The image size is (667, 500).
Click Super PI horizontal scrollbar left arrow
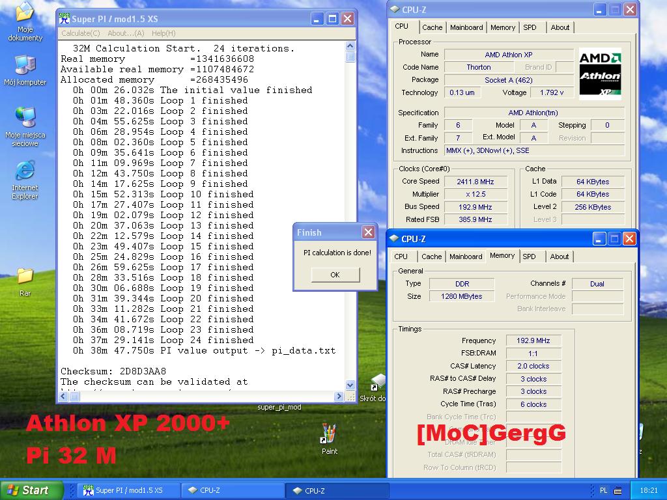point(63,396)
